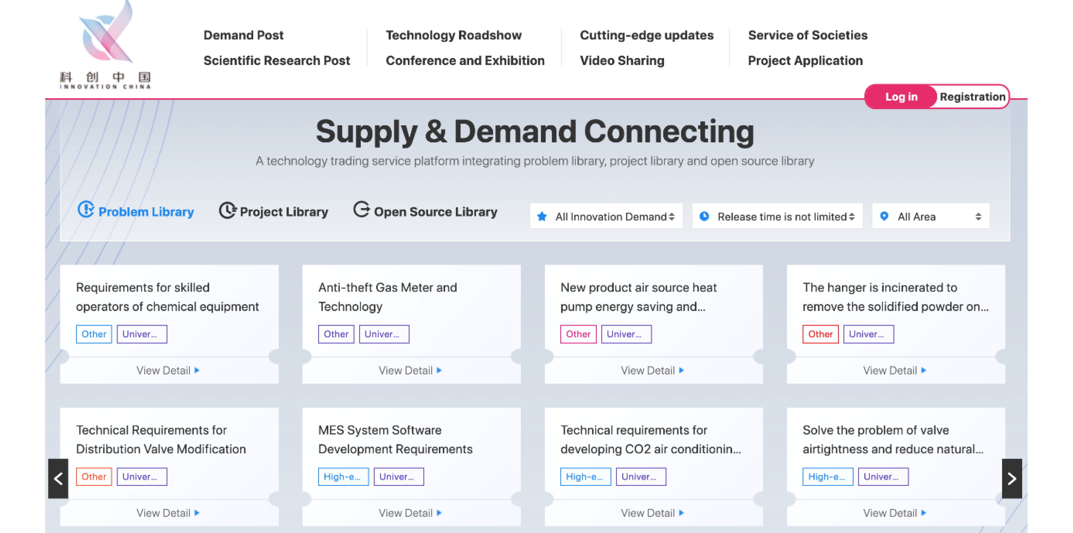Go to previous cards with left arrow

[58, 478]
